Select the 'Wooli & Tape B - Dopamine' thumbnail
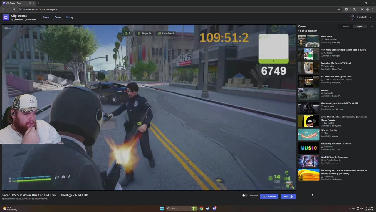 [309, 161]
